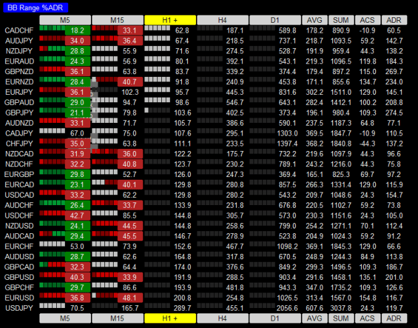Select the USDJPY symbol row label

click(19, 309)
